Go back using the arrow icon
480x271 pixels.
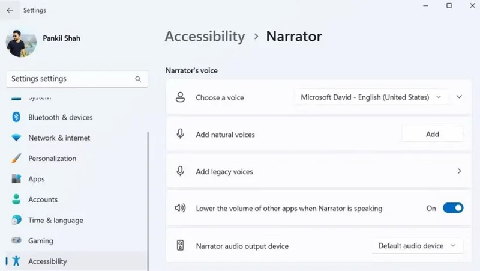coord(10,10)
